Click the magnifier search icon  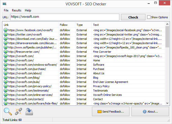(x=8, y=112)
